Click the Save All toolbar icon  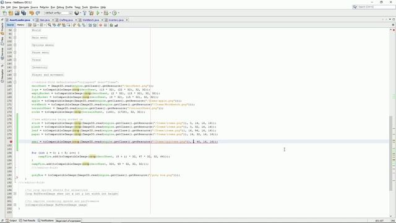point(24,13)
